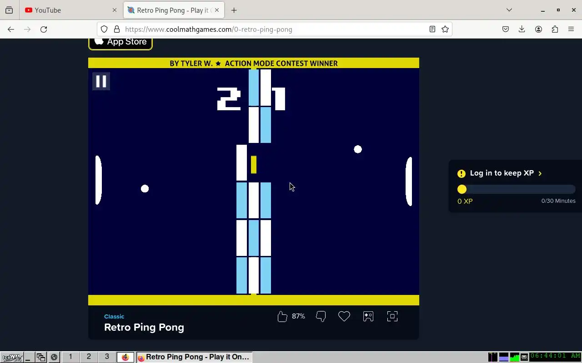Click the Retro Ping Pong taskbar window button
The height and width of the screenshot is (363, 582).
(194, 357)
